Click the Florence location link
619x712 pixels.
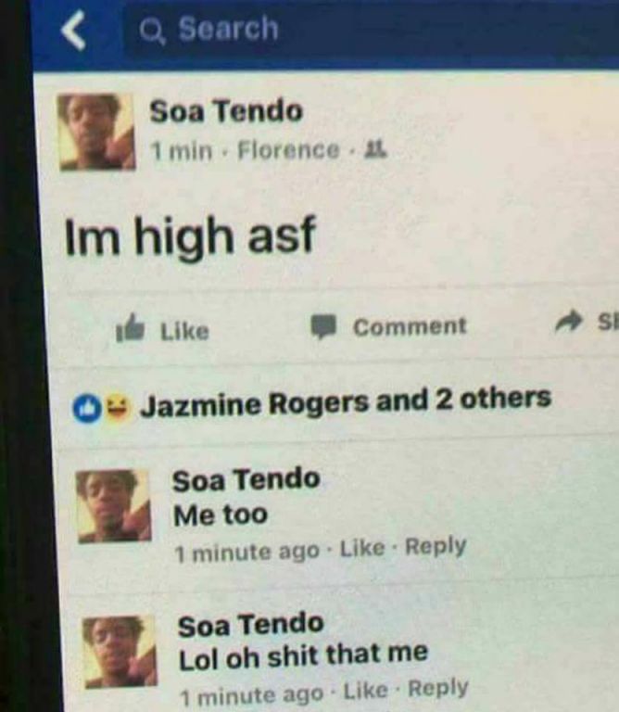pyautogui.click(x=288, y=149)
